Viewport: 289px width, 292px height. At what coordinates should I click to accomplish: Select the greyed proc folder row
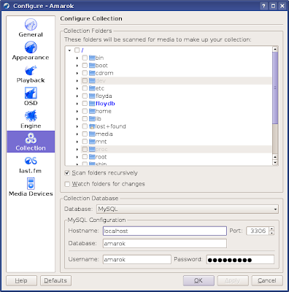[176, 149]
